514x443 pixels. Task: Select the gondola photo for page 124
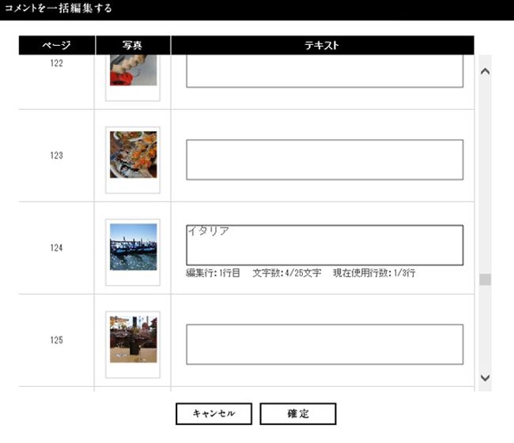click(133, 247)
